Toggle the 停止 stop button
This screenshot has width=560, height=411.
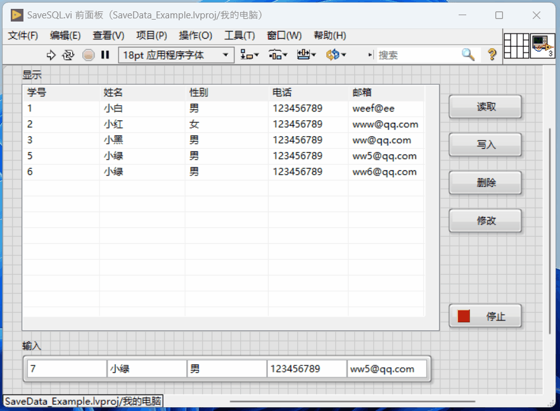point(485,317)
